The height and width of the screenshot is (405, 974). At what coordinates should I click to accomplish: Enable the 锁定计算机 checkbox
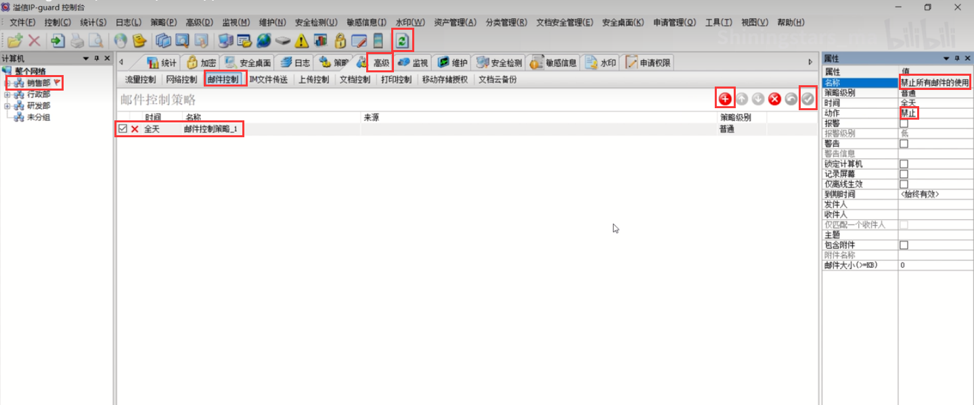tap(904, 164)
